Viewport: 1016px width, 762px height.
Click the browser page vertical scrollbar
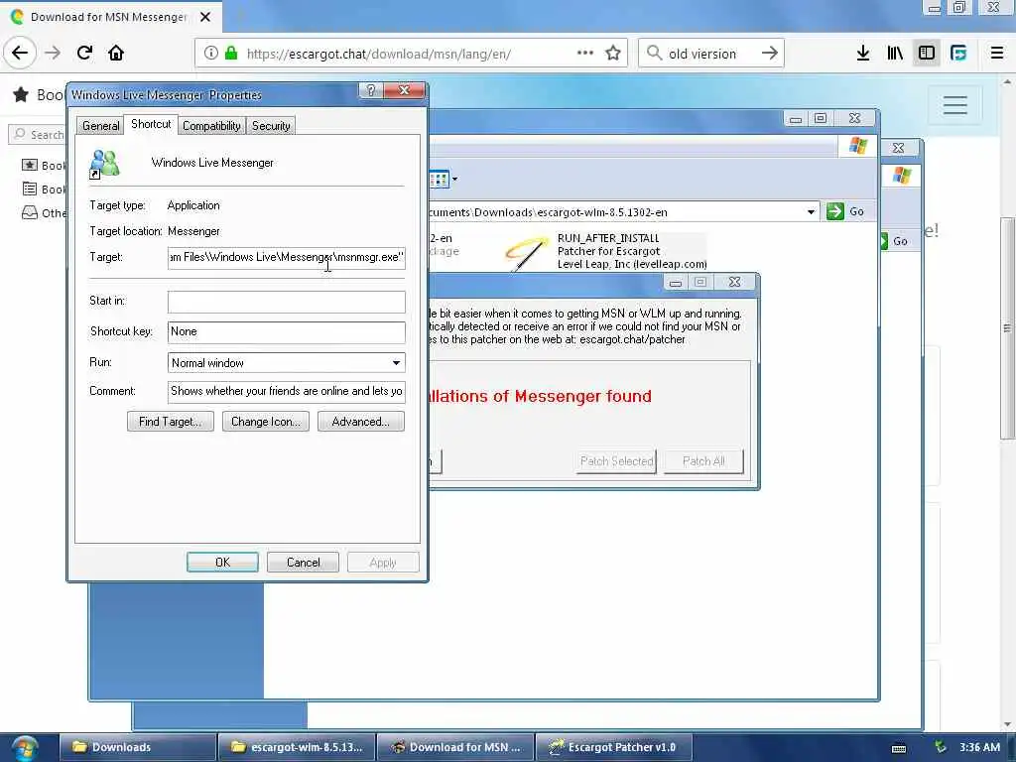click(1007, 327)
